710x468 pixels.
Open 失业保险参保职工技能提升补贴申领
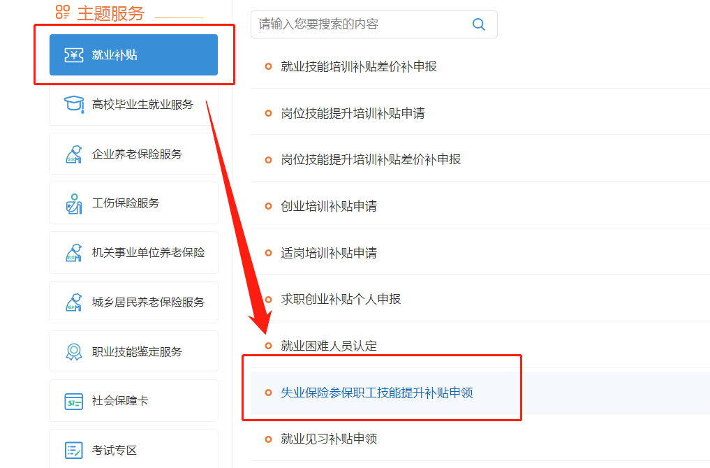click(377, 393)
